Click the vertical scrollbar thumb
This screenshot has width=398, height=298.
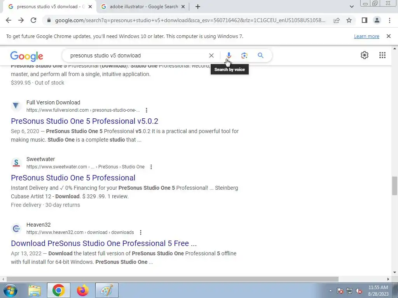[395, 186]
